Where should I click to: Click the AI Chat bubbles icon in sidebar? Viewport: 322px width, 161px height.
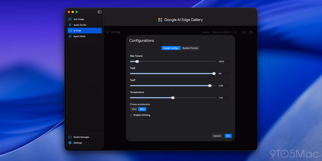[70, 31]
